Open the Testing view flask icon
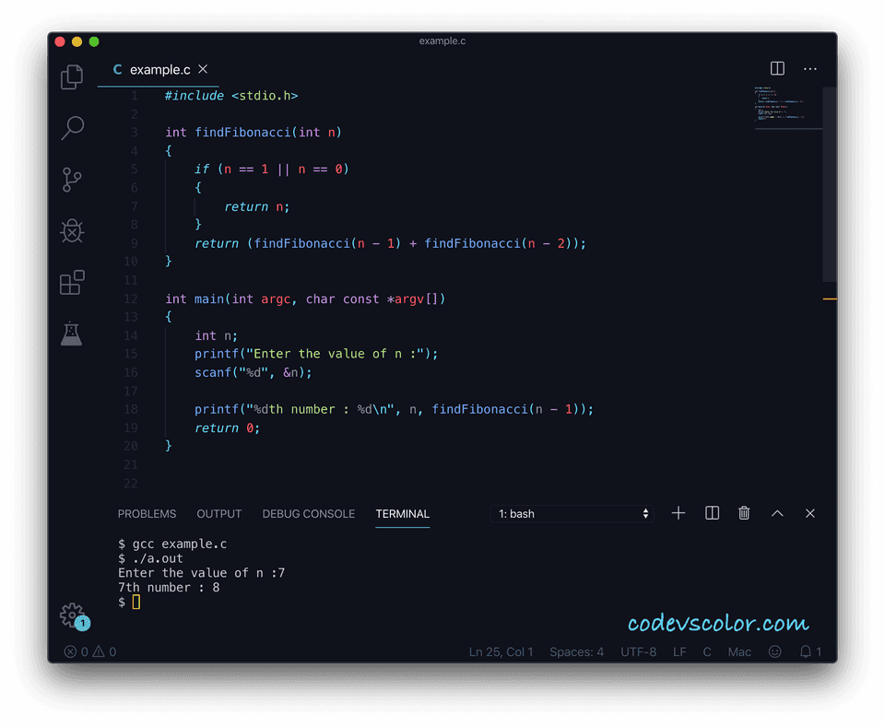The width and height of the screenshot is (885, 726). click(71, 334)
